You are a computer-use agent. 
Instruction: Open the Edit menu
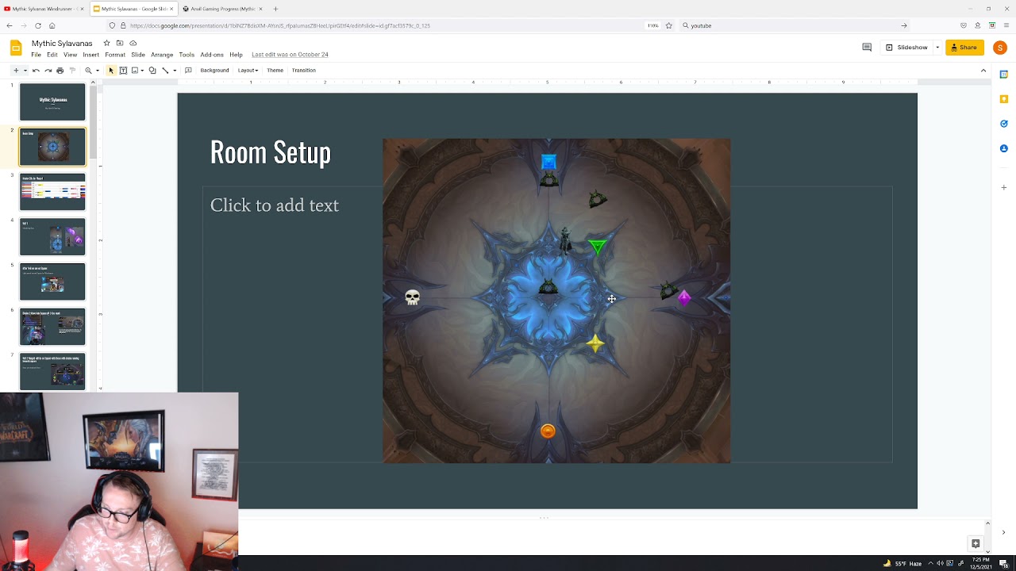click(x=52, y=55)
